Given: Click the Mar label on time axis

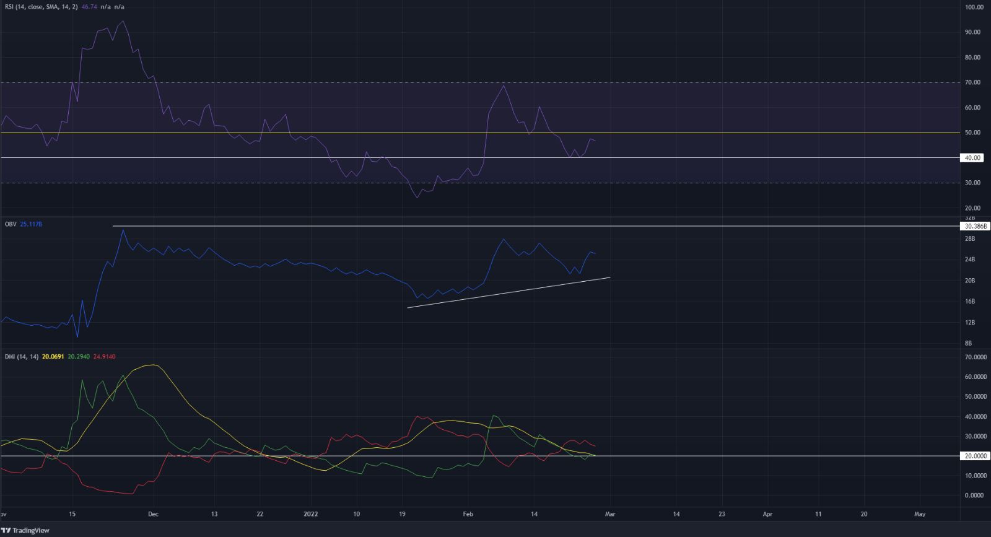Looking at the screenshot, I should [610, 514].
